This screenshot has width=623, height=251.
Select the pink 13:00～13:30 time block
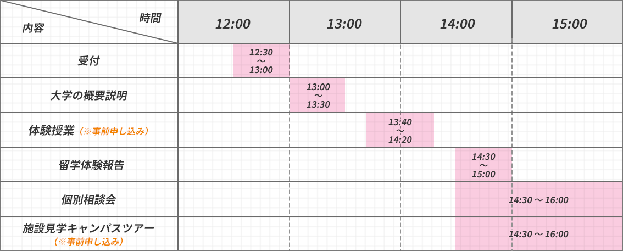[318, 96]
